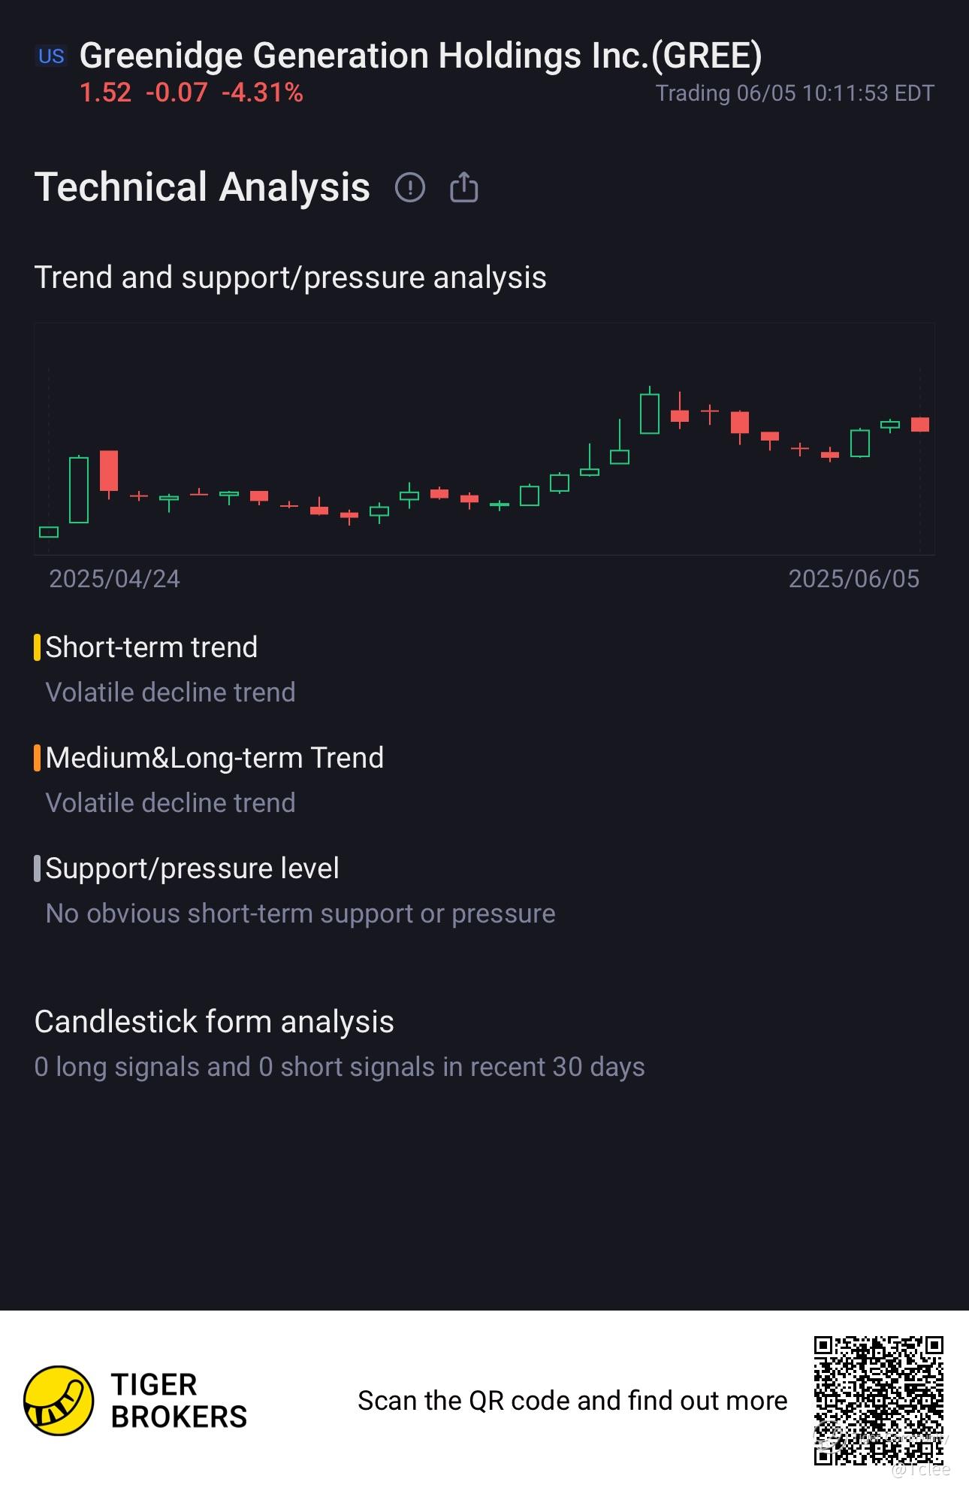Click the yellow marker beside Short-term trend
The width and height of the screenshot is (969, 1491).
pos(37,647)
